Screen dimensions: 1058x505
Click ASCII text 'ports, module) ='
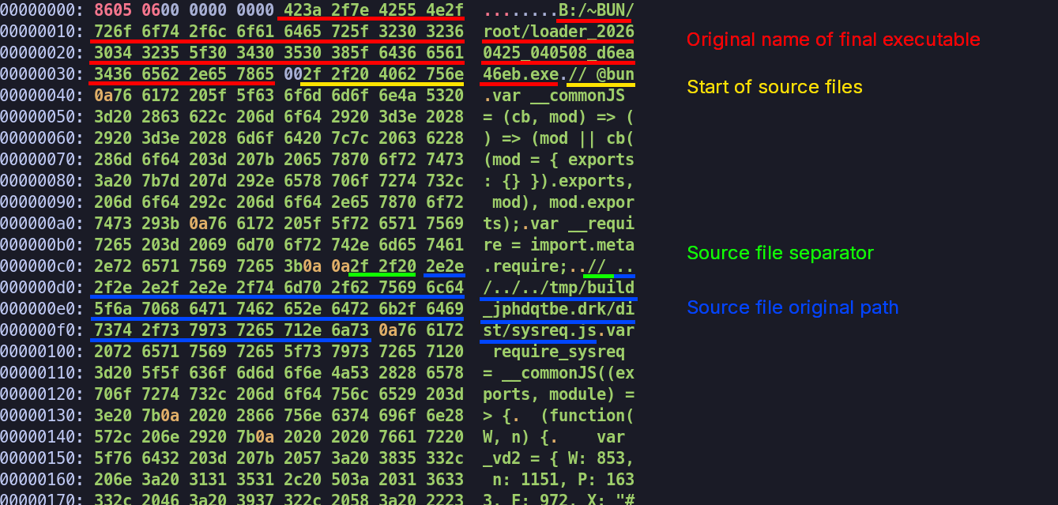tap(559, 394)
